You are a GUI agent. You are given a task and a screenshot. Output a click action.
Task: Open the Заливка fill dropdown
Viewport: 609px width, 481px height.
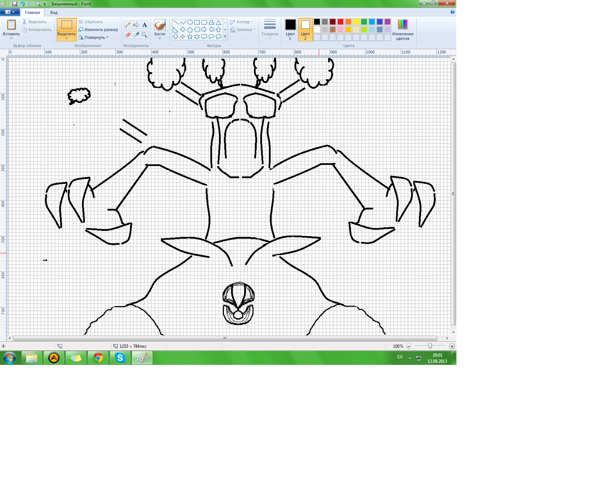243,30
